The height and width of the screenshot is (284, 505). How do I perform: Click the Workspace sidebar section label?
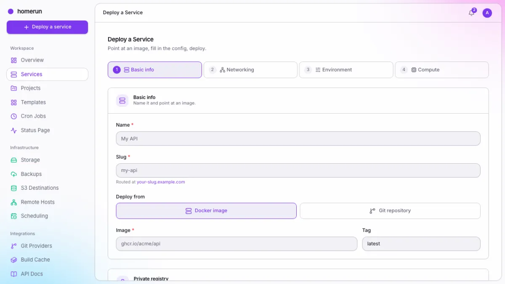coord(22,48)
